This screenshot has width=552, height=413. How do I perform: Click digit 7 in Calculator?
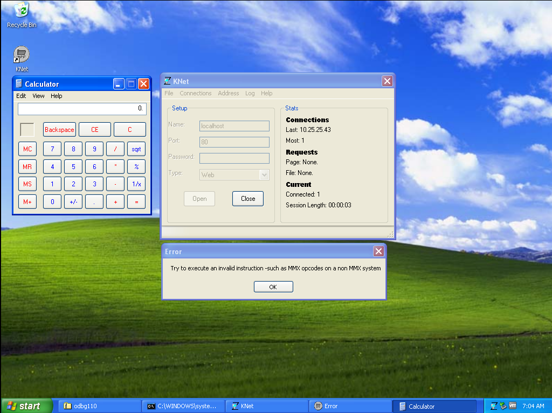pyautogui.click(x=52, y=149)
